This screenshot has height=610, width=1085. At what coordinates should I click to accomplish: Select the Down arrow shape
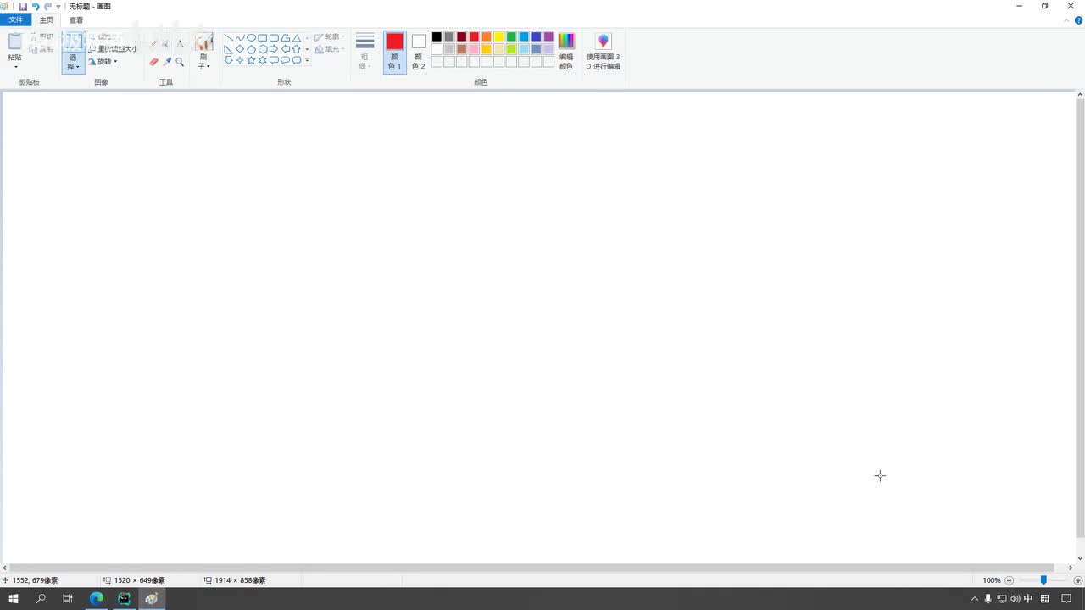(229, 60)
